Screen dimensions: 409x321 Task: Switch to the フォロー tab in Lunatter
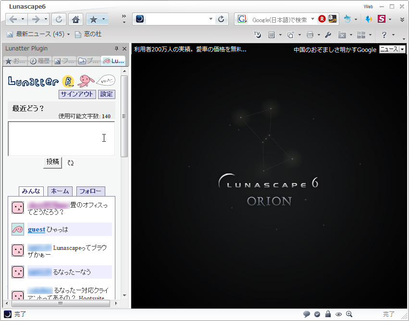pos(89,191)
